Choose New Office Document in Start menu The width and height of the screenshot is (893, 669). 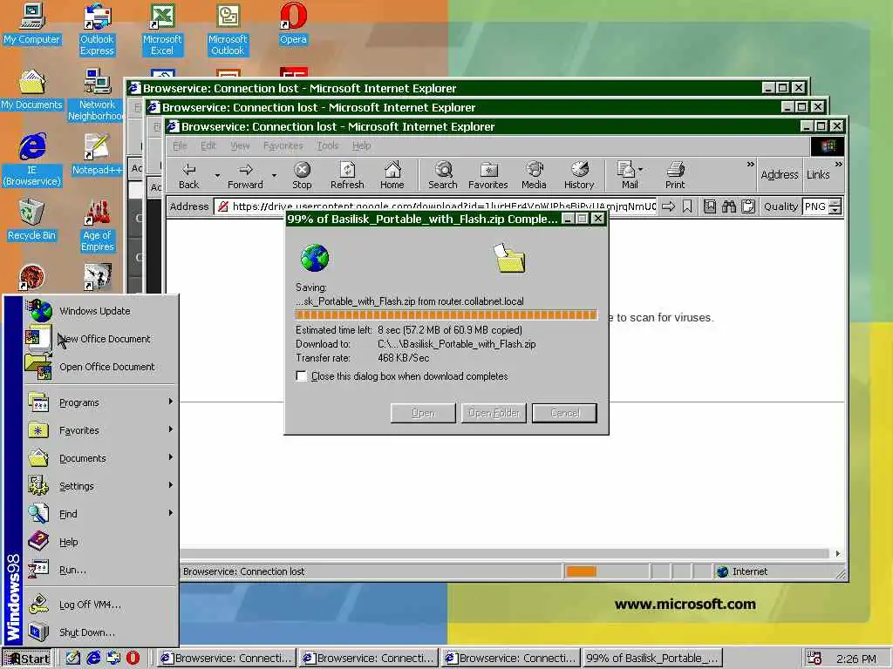coord(101,339)
